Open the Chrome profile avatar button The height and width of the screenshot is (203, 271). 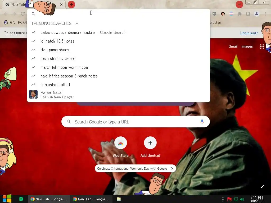click(257, 14)
